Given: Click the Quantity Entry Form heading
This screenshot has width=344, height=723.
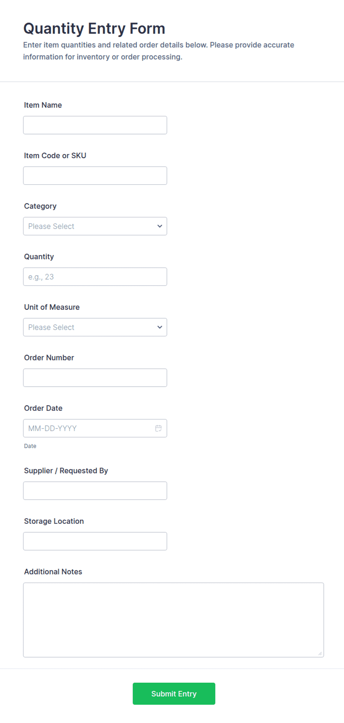Looking at the screenshot, I should click(x=94, y=29).
